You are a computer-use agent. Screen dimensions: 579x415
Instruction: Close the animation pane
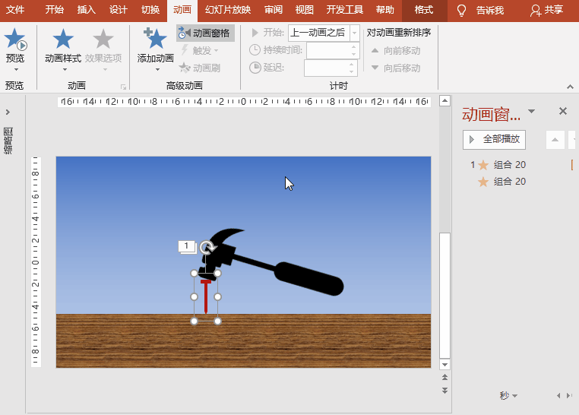pyautogui.click(x=563, y=111)
